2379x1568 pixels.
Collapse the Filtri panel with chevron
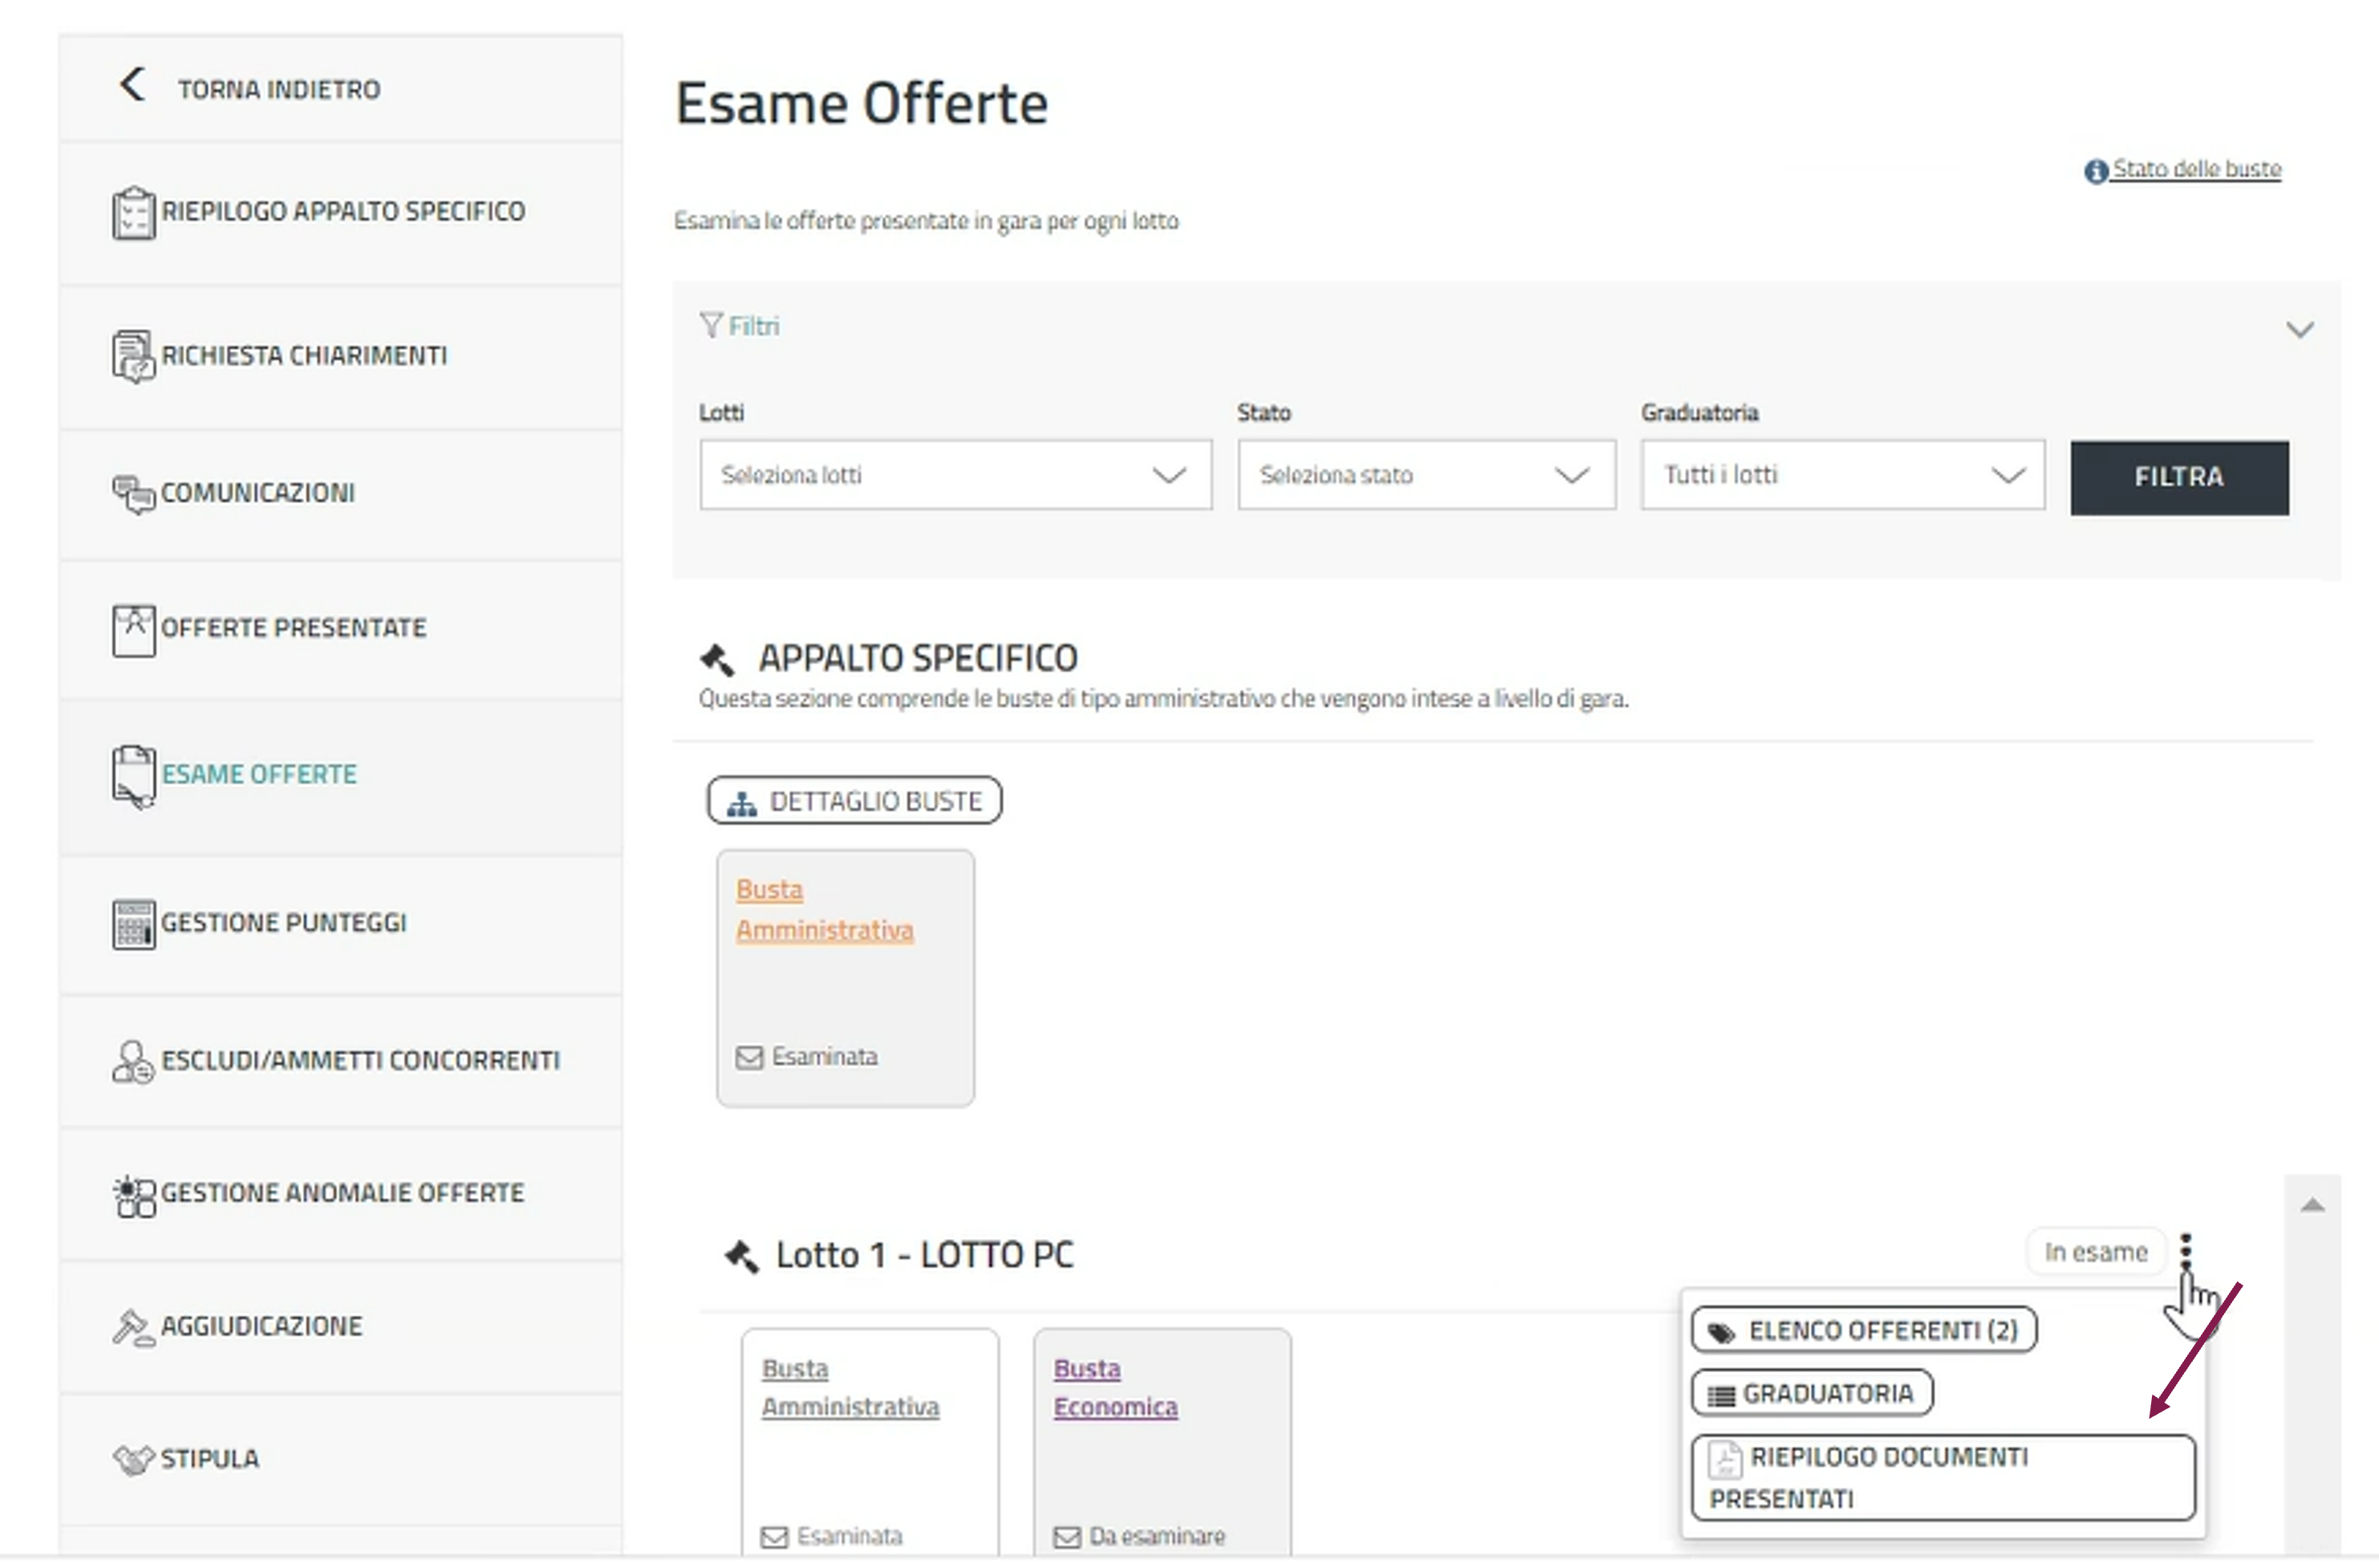(2299, 330)
